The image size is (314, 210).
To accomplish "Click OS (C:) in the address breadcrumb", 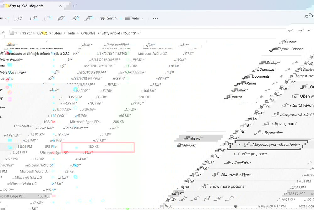I will [42, 33].
